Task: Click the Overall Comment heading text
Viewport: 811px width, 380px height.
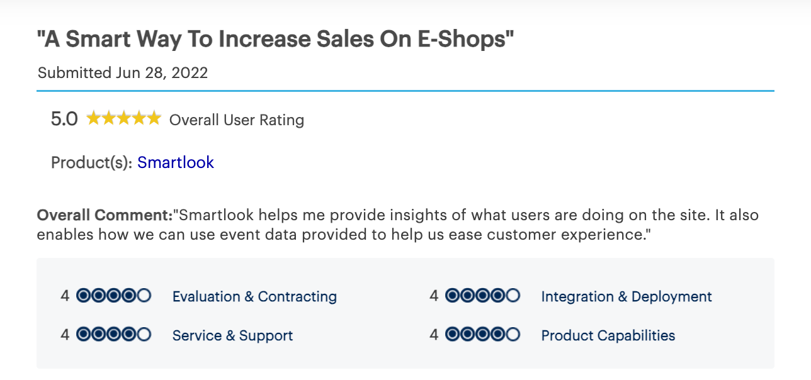Action: click(105, 215)
